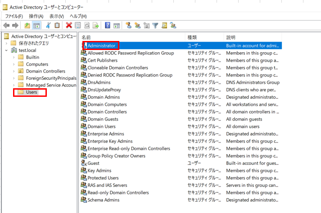
Task: Collapse the test.local domain node
Action: tap(6, 50)
